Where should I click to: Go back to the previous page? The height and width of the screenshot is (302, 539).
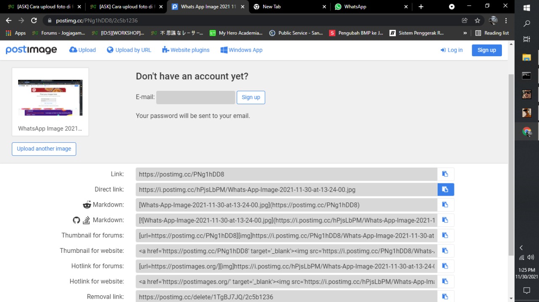pyautogui.click(x=8, y=20)
